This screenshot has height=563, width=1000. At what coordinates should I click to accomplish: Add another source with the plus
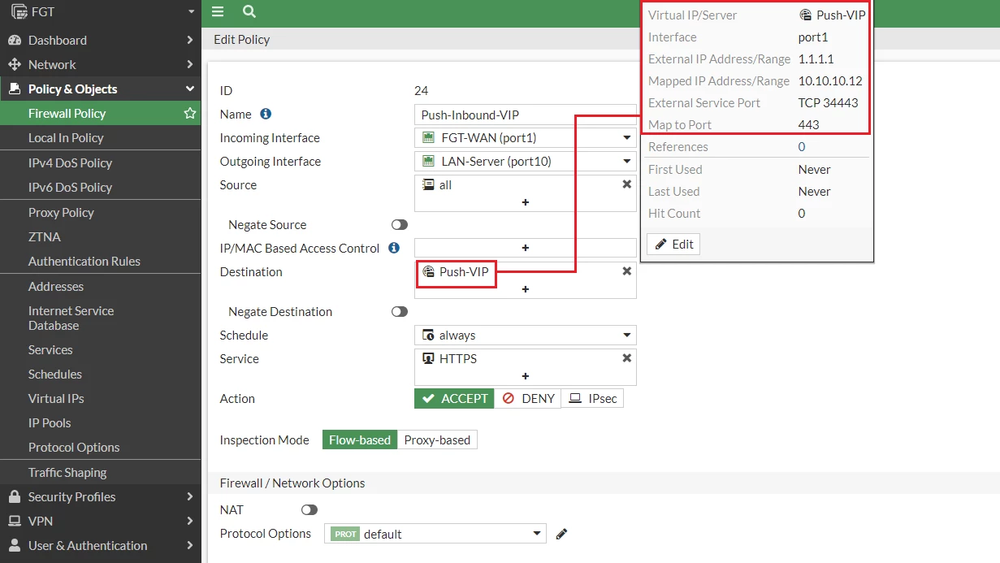tap(526, 202)
